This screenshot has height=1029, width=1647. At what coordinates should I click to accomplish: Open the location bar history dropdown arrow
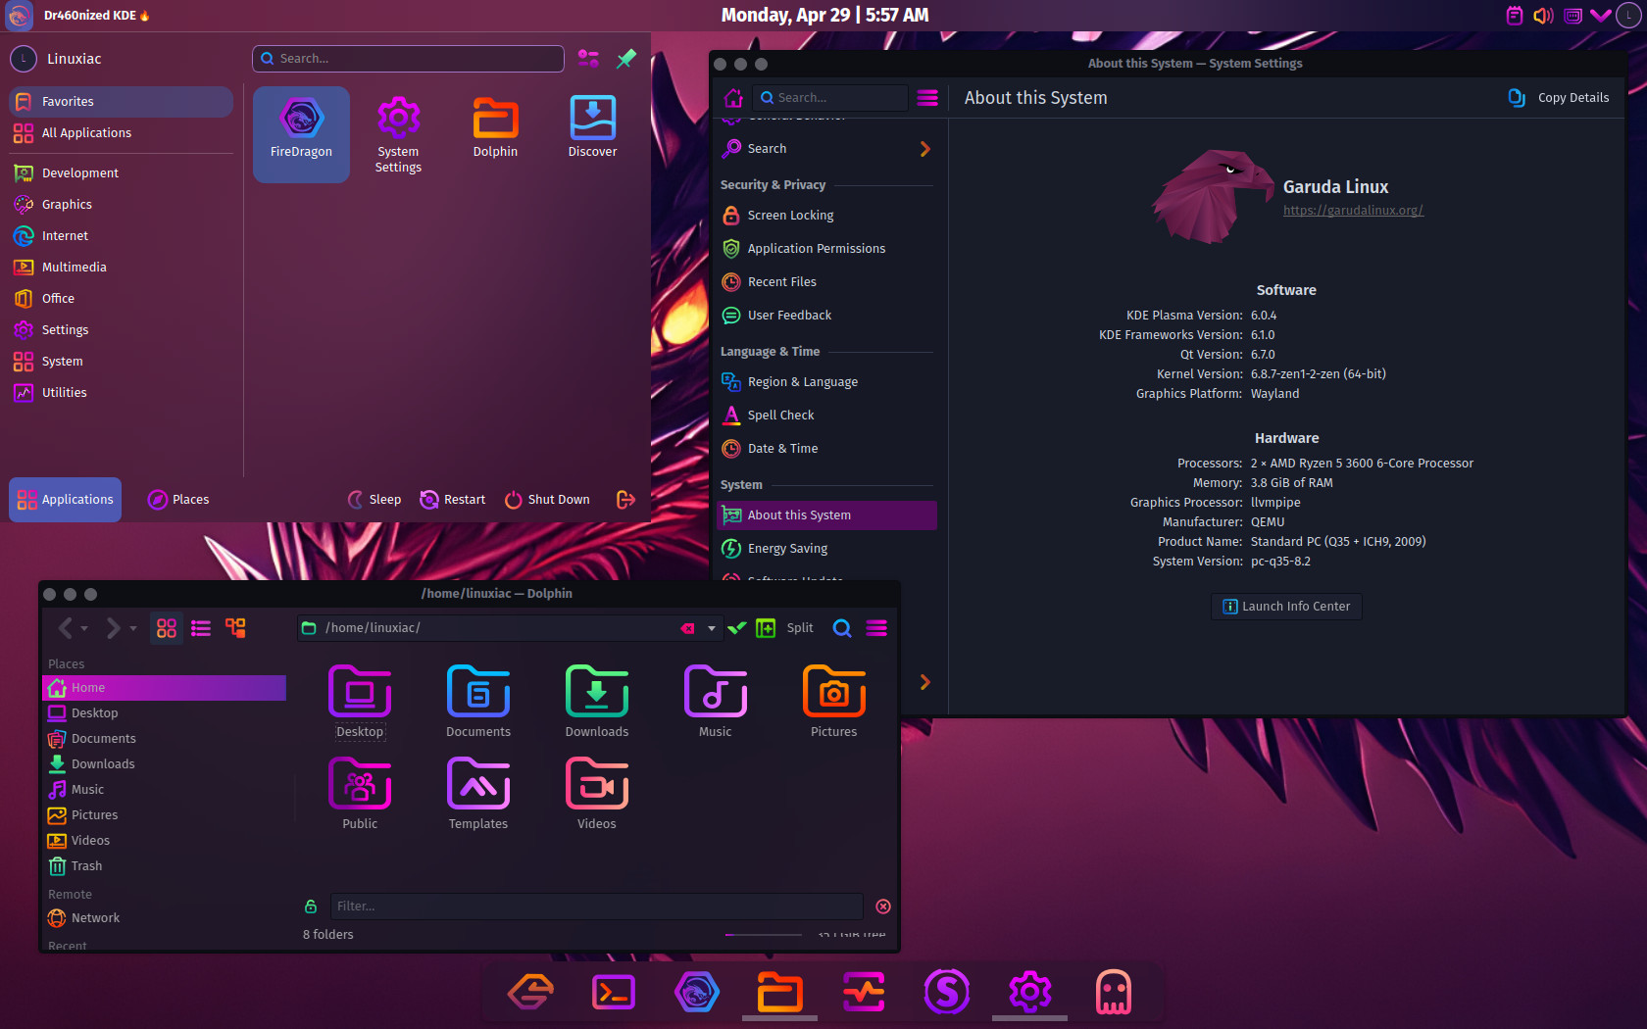coord(712,628)
